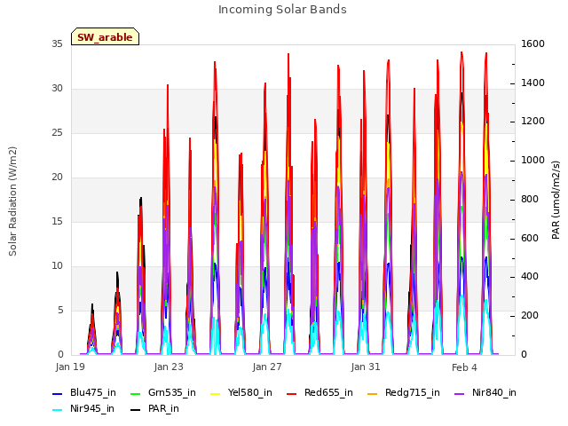Click the Blu475_in legend label
The image size is (568, 426).
[92, 392]
